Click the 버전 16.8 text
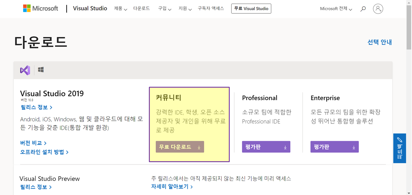Image resolution: width=412 pixels, height=195 pixels. tap(27, 100)
